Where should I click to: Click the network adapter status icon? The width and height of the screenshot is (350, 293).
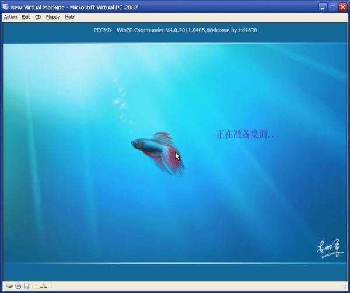click(44, 286)
